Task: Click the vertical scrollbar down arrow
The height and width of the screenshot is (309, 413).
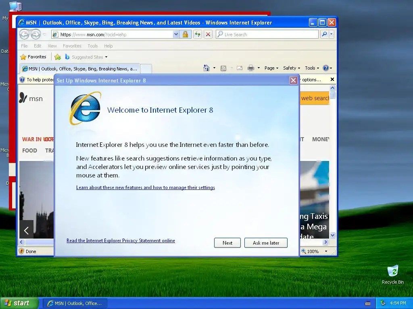Action: pyautogui.click(x=332, y=235)
